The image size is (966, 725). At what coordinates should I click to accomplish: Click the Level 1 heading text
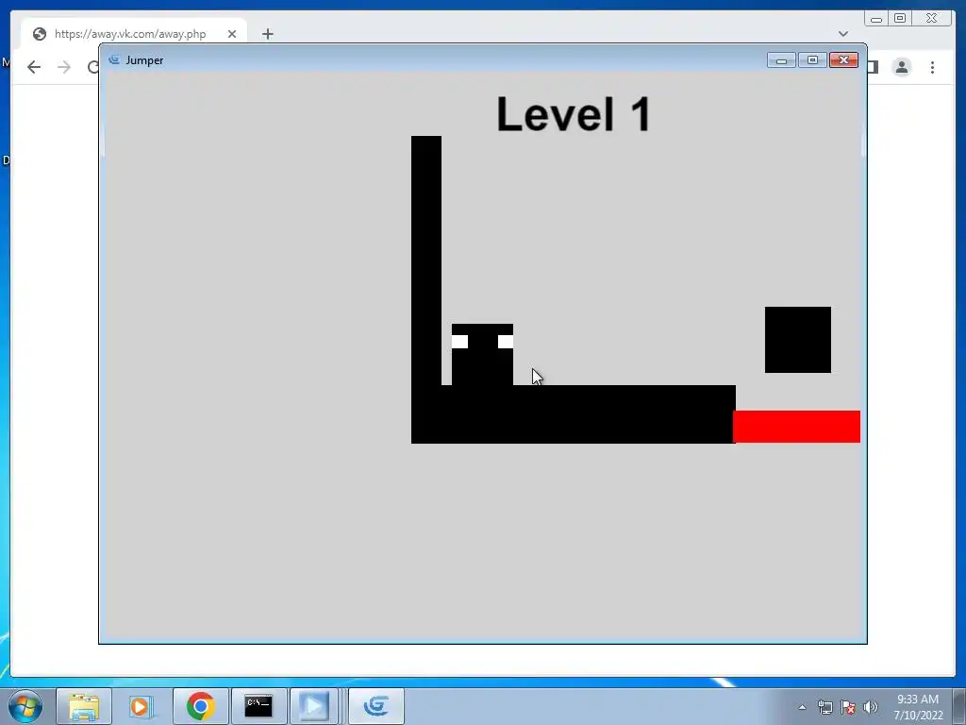click(574, 114)
